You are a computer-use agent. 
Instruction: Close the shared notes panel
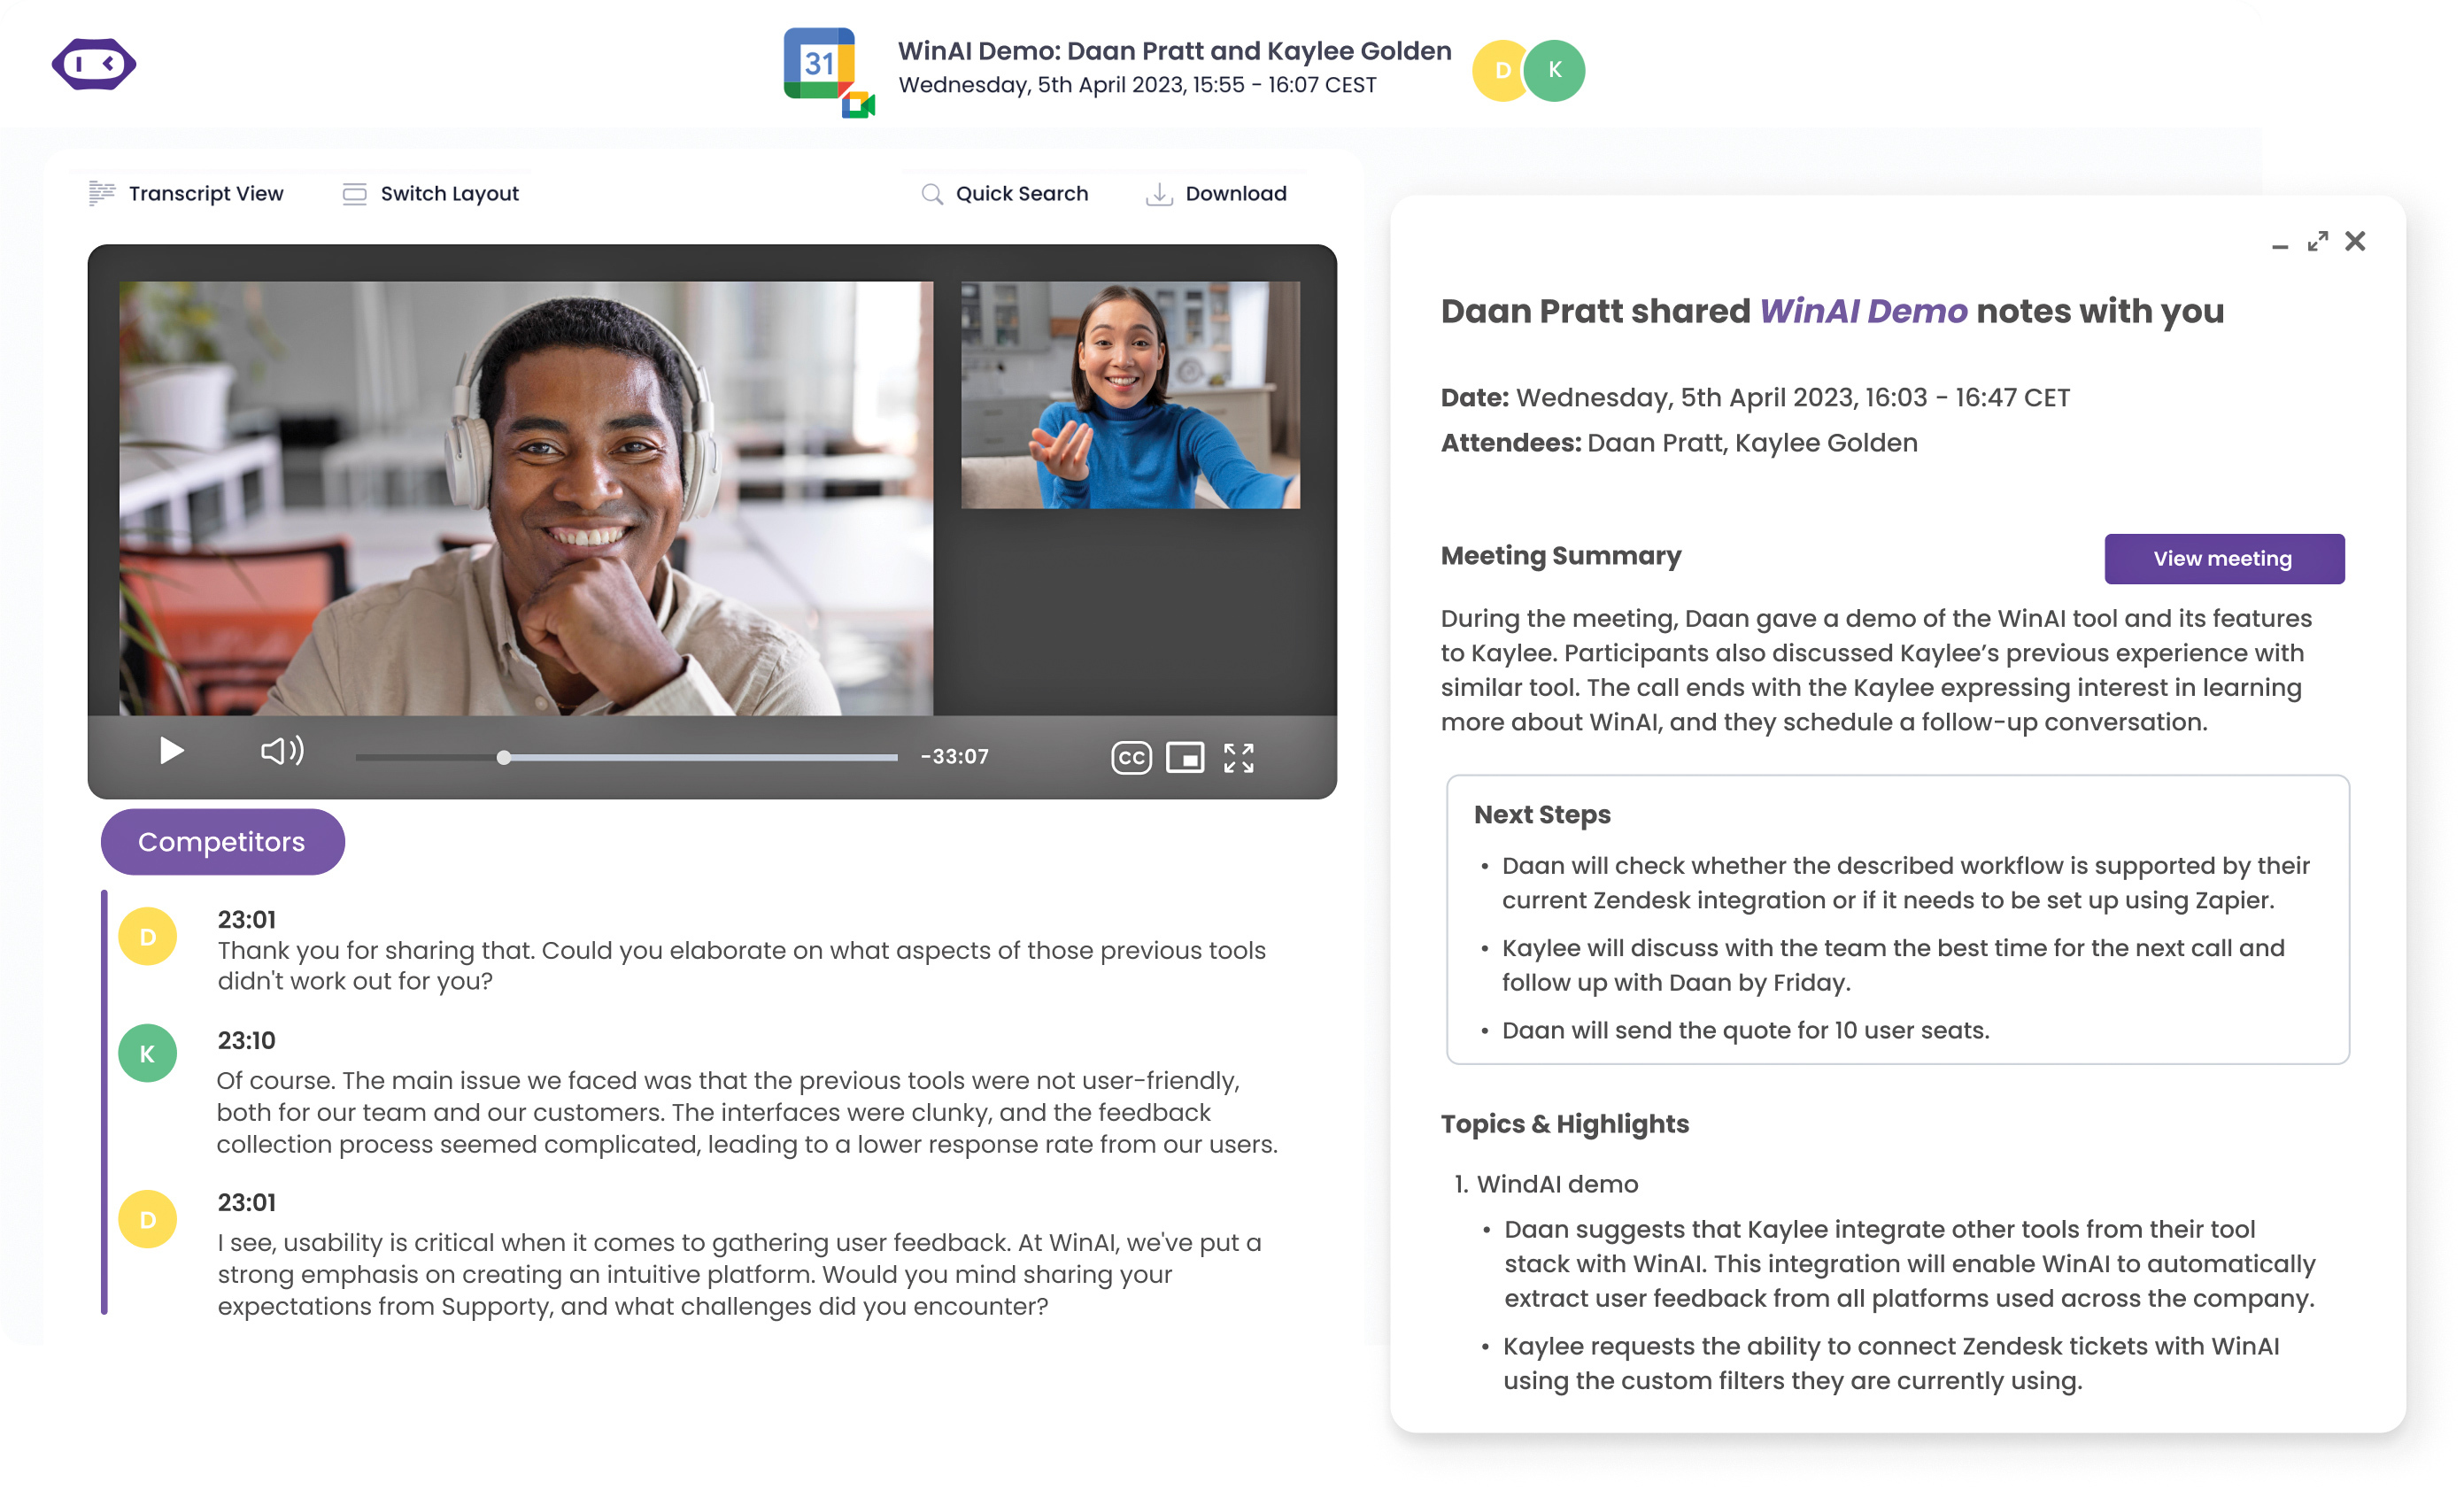[x=2355, y=241]
